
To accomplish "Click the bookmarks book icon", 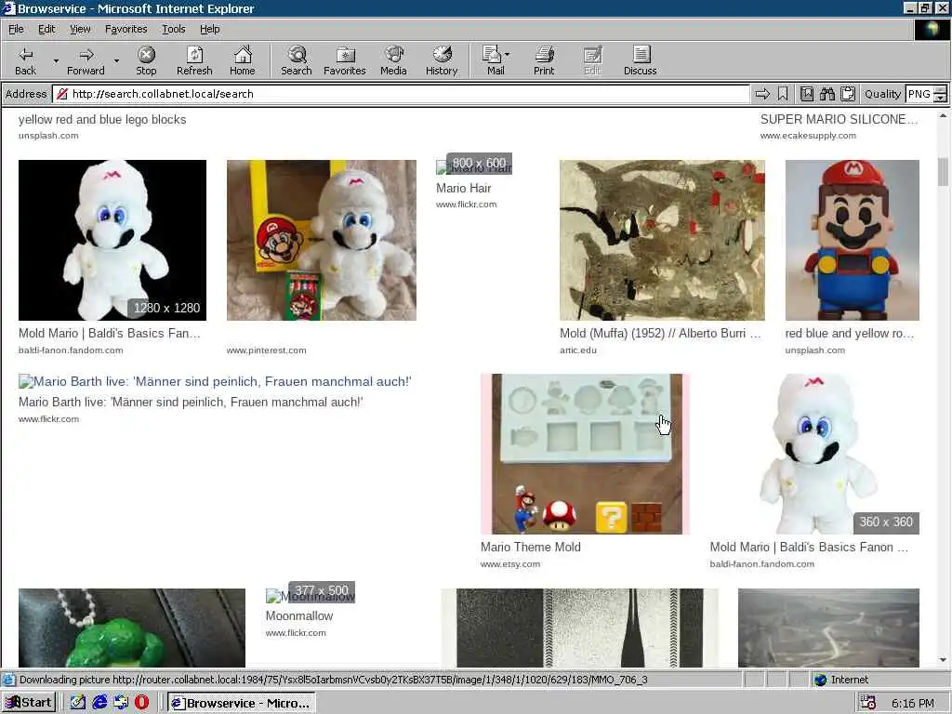I will click(806, 94).
